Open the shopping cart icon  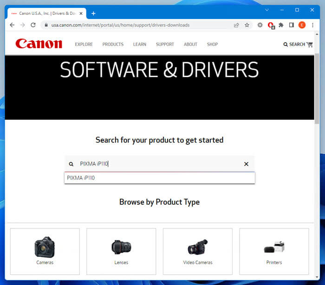[310, 45]
